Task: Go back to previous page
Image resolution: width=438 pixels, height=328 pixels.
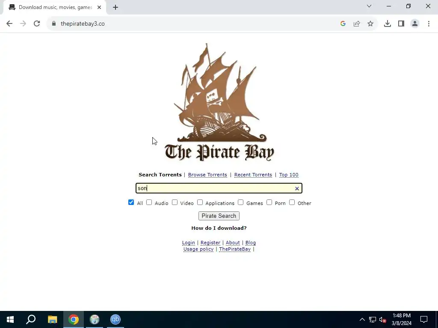Action: coord(9,24)
